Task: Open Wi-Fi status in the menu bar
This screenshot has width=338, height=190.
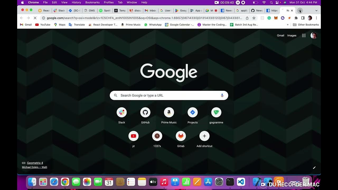Action: pos(264,2)
